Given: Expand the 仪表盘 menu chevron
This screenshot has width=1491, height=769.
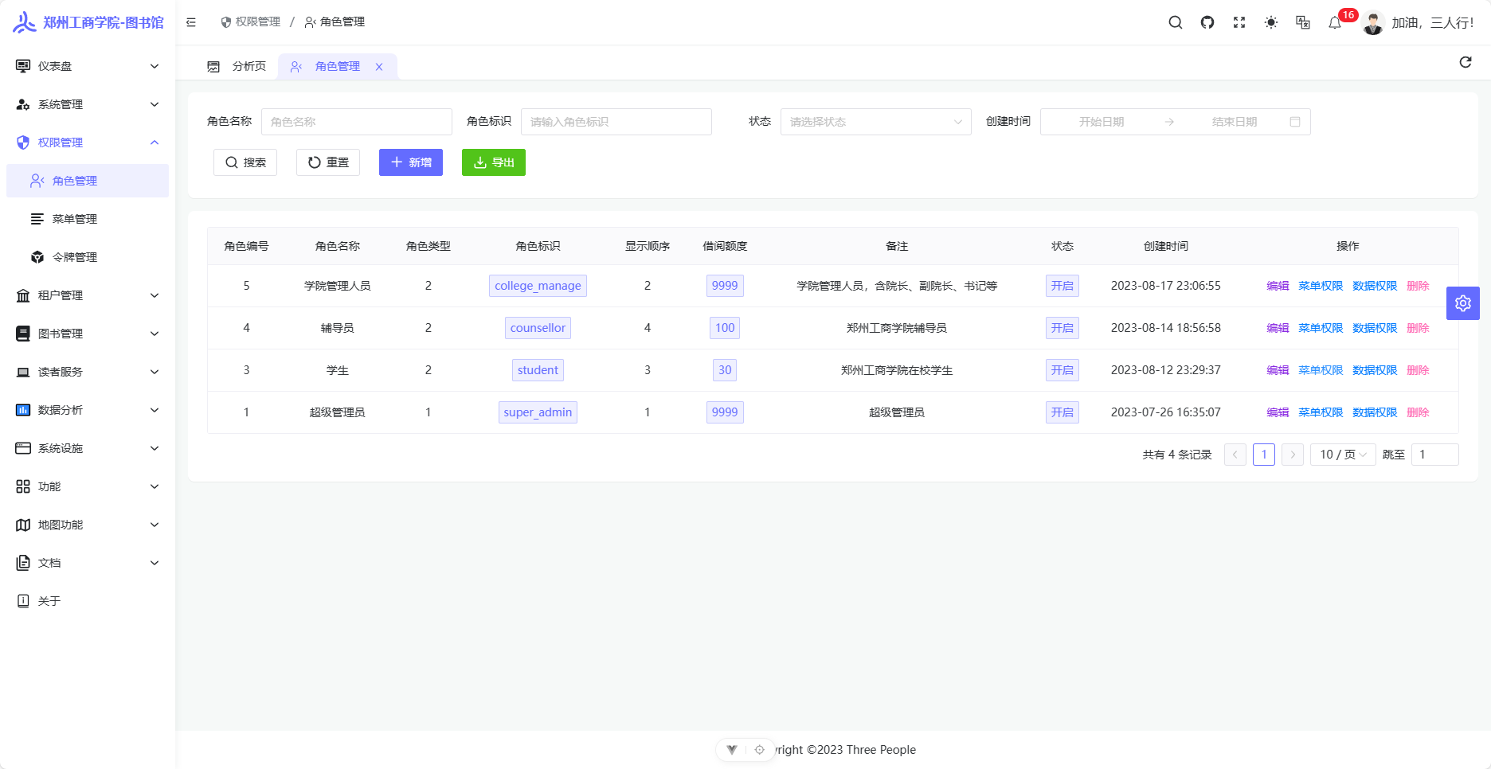Looking at the screenshot, I should tap(155, 66).
